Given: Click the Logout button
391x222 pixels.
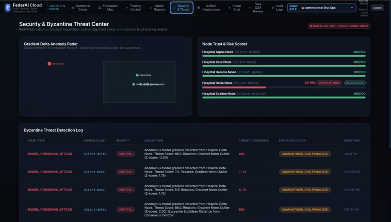Looking at the screenshot, I should coord(377,8).
